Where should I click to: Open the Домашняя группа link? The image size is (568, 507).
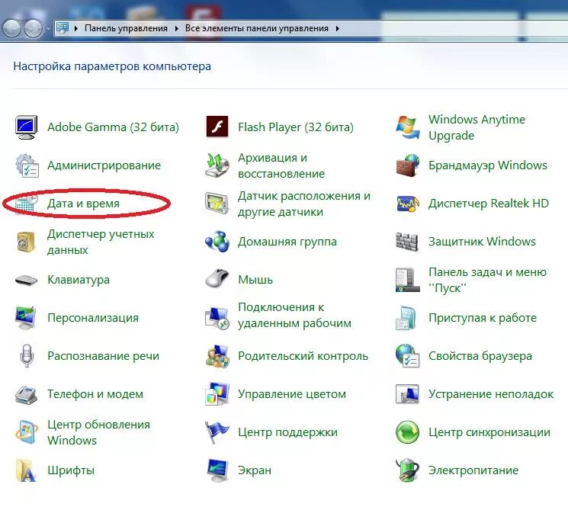point(287,242)
